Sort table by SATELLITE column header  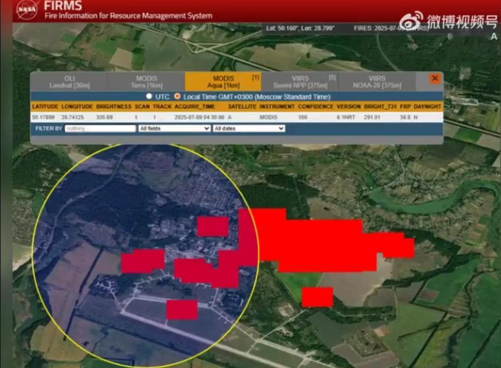pos(242,107)
